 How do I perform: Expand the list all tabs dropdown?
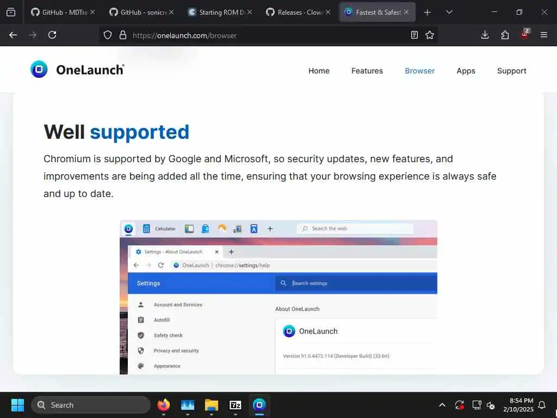coord(449,13)
